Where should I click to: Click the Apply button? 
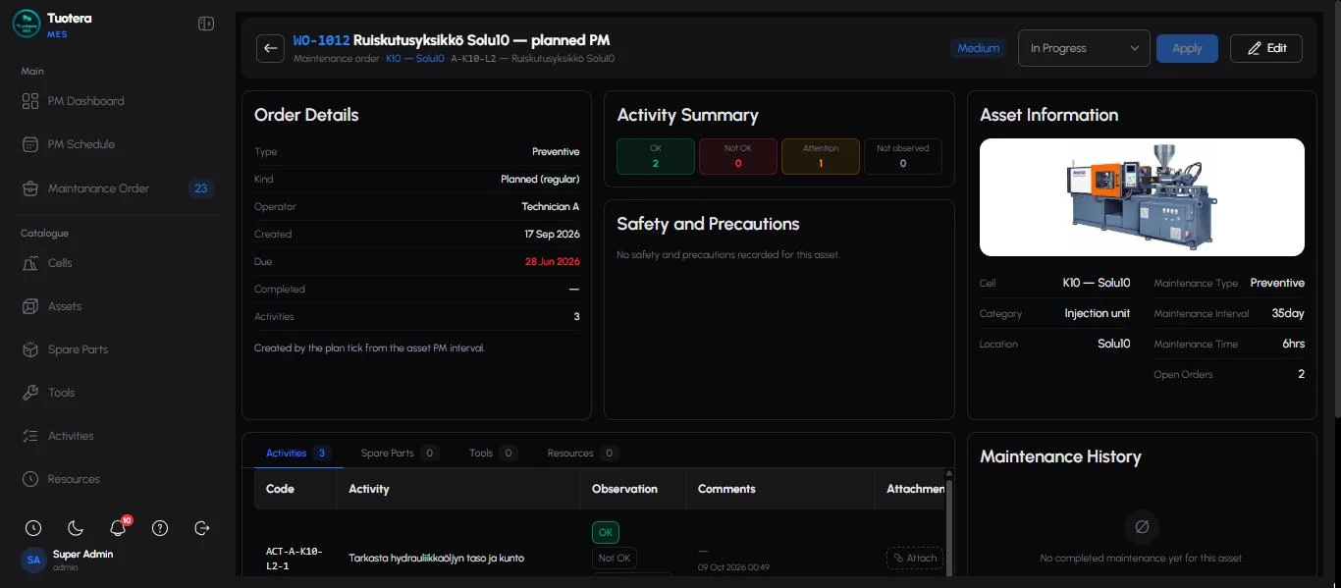[x=1187, y=48]
